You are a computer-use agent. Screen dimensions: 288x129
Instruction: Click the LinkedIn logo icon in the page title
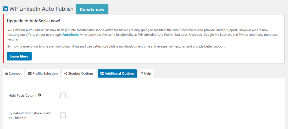[5, 9]
